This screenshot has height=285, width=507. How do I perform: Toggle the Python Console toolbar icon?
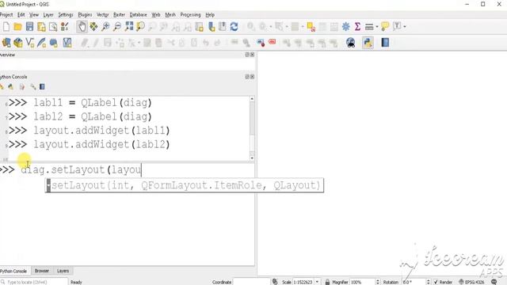368,43
